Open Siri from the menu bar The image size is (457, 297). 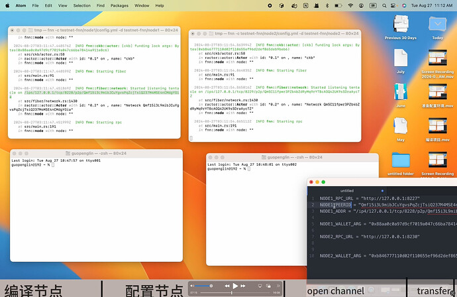(404, 5)
